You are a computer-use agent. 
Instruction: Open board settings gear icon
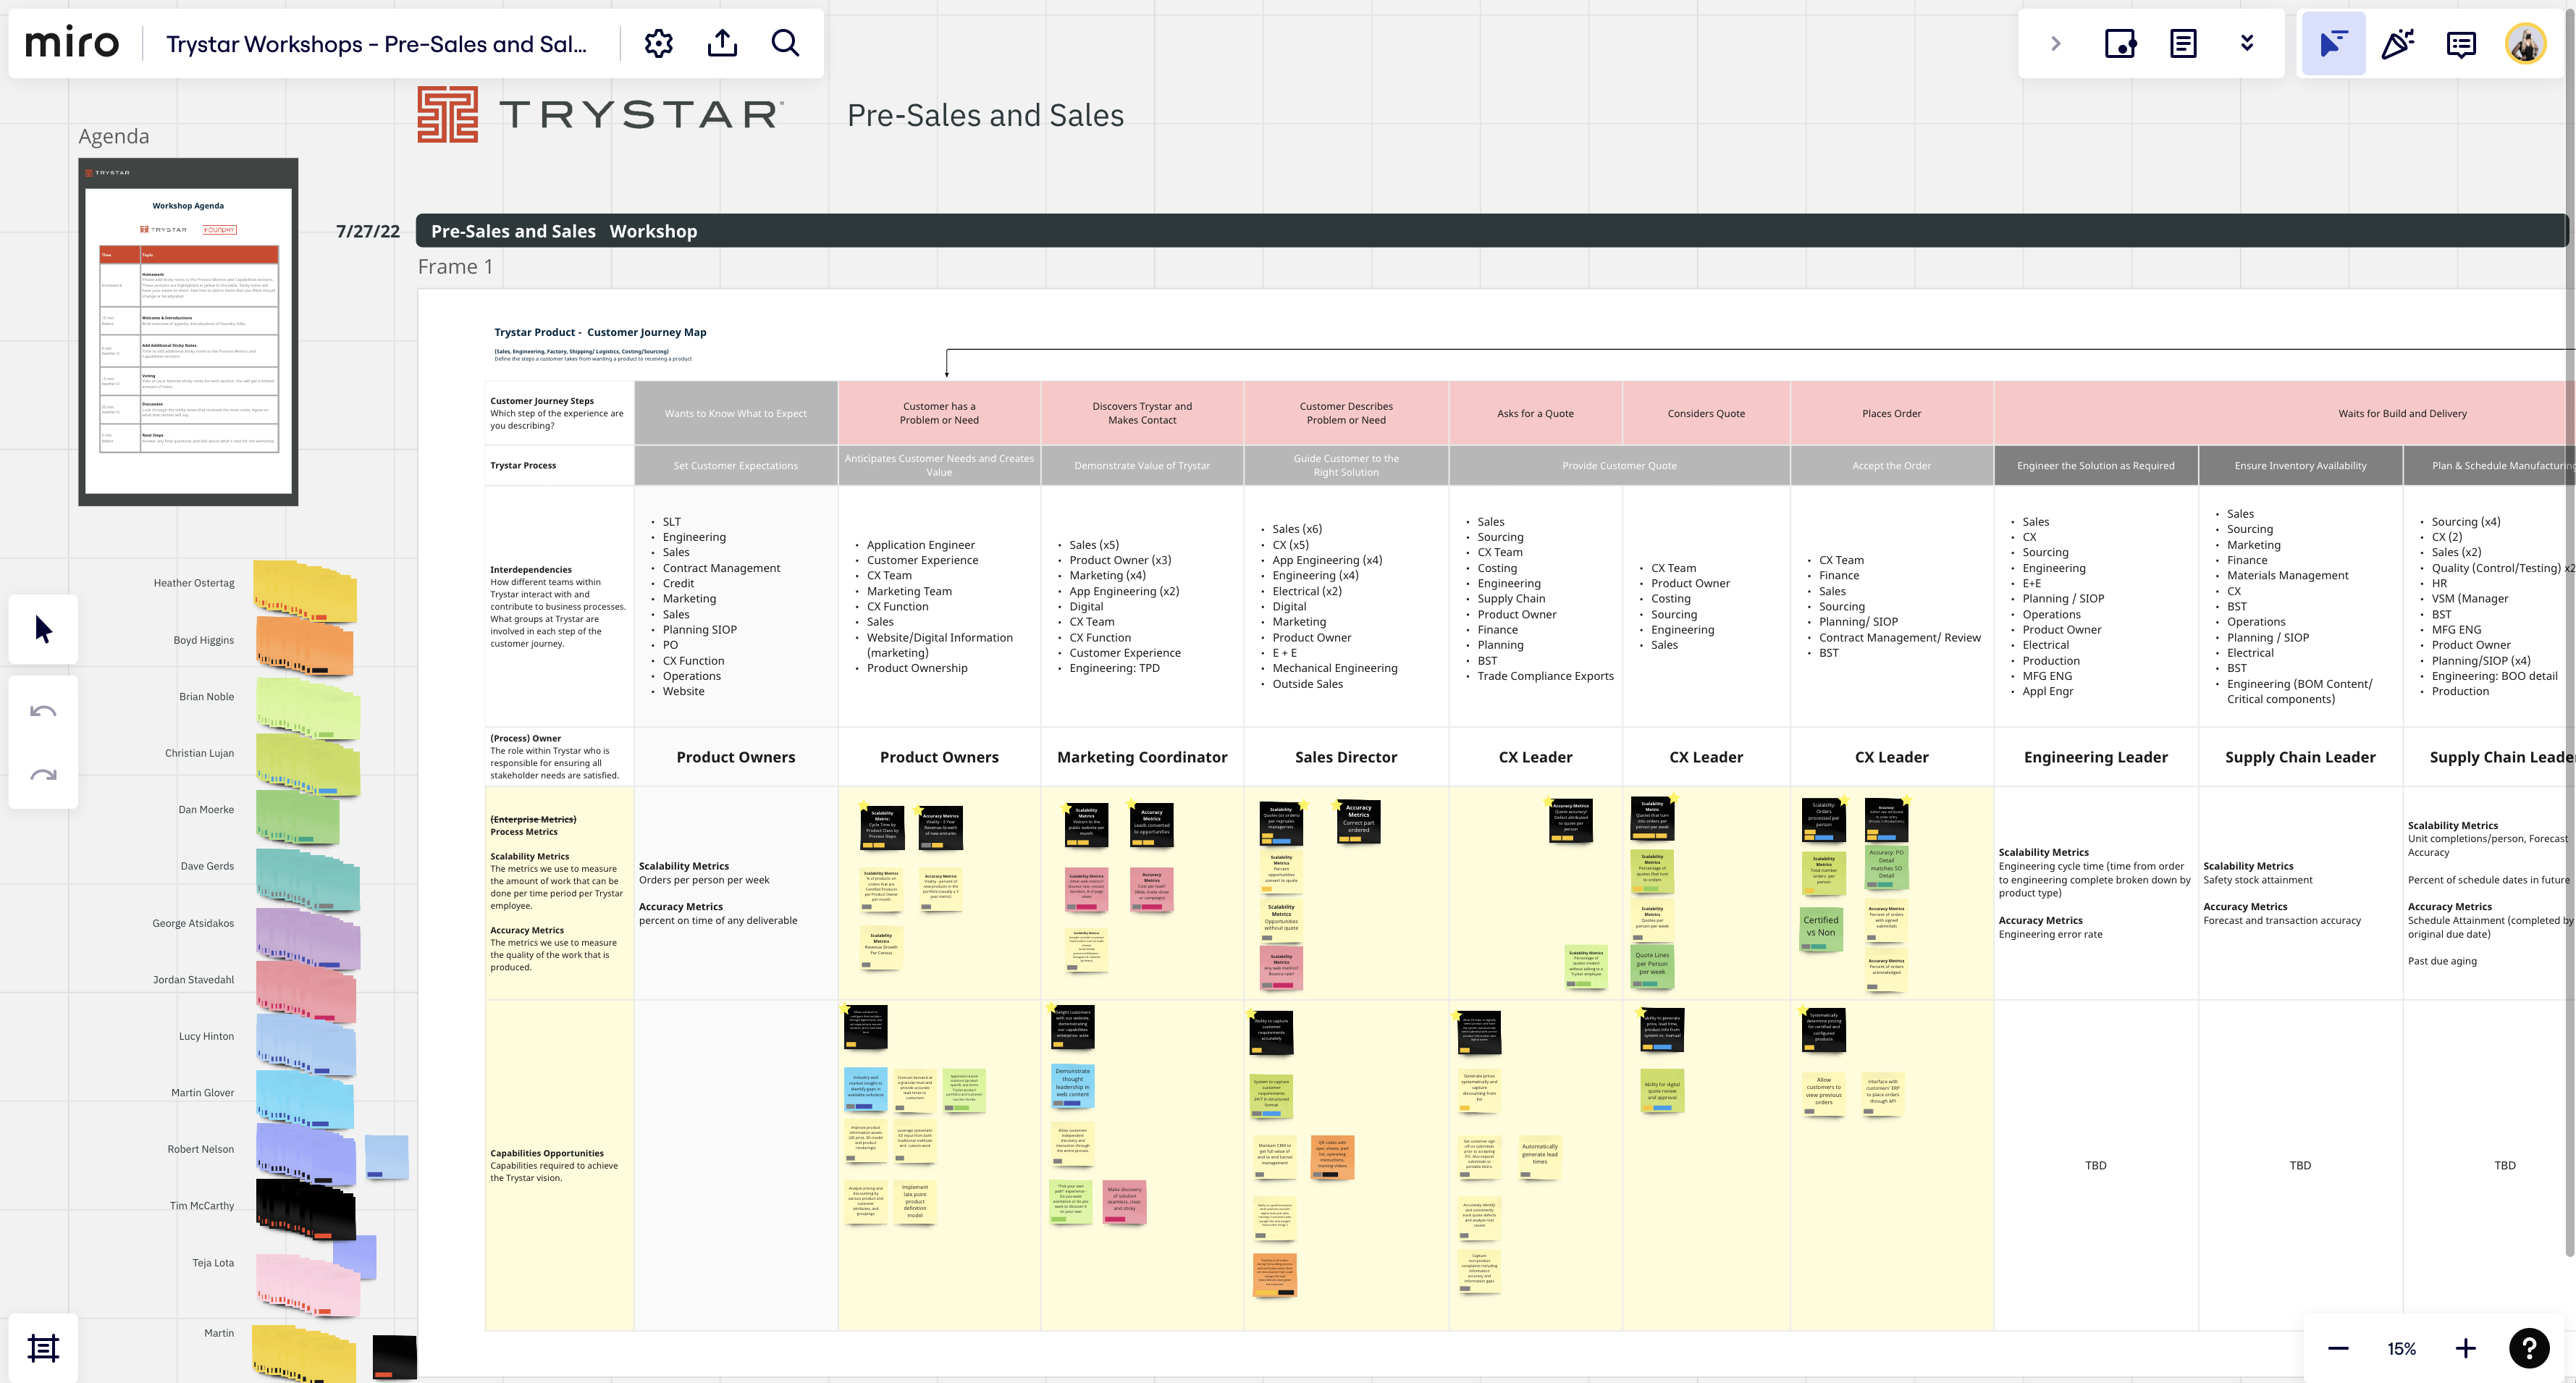tap(658, 43)
